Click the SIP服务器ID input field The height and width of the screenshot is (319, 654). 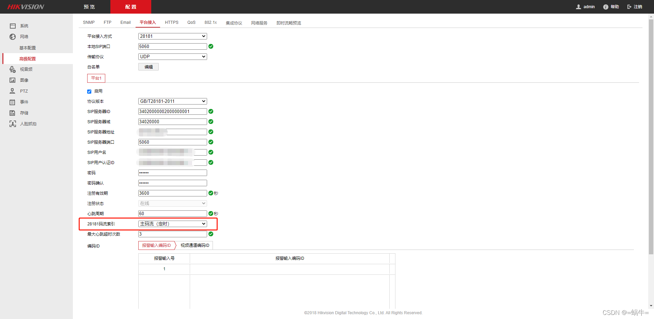(173, 111)
